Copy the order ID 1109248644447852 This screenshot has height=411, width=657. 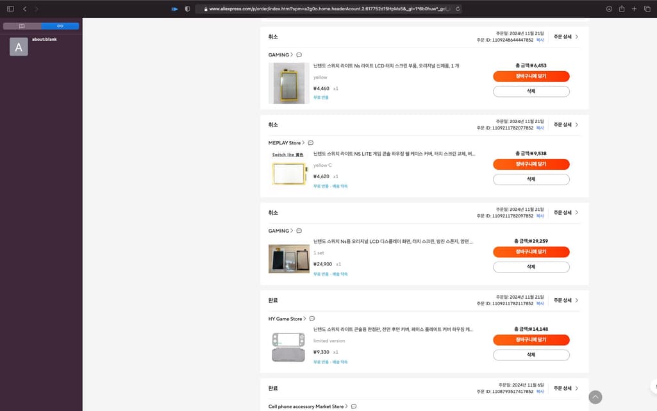pos(540,40)
